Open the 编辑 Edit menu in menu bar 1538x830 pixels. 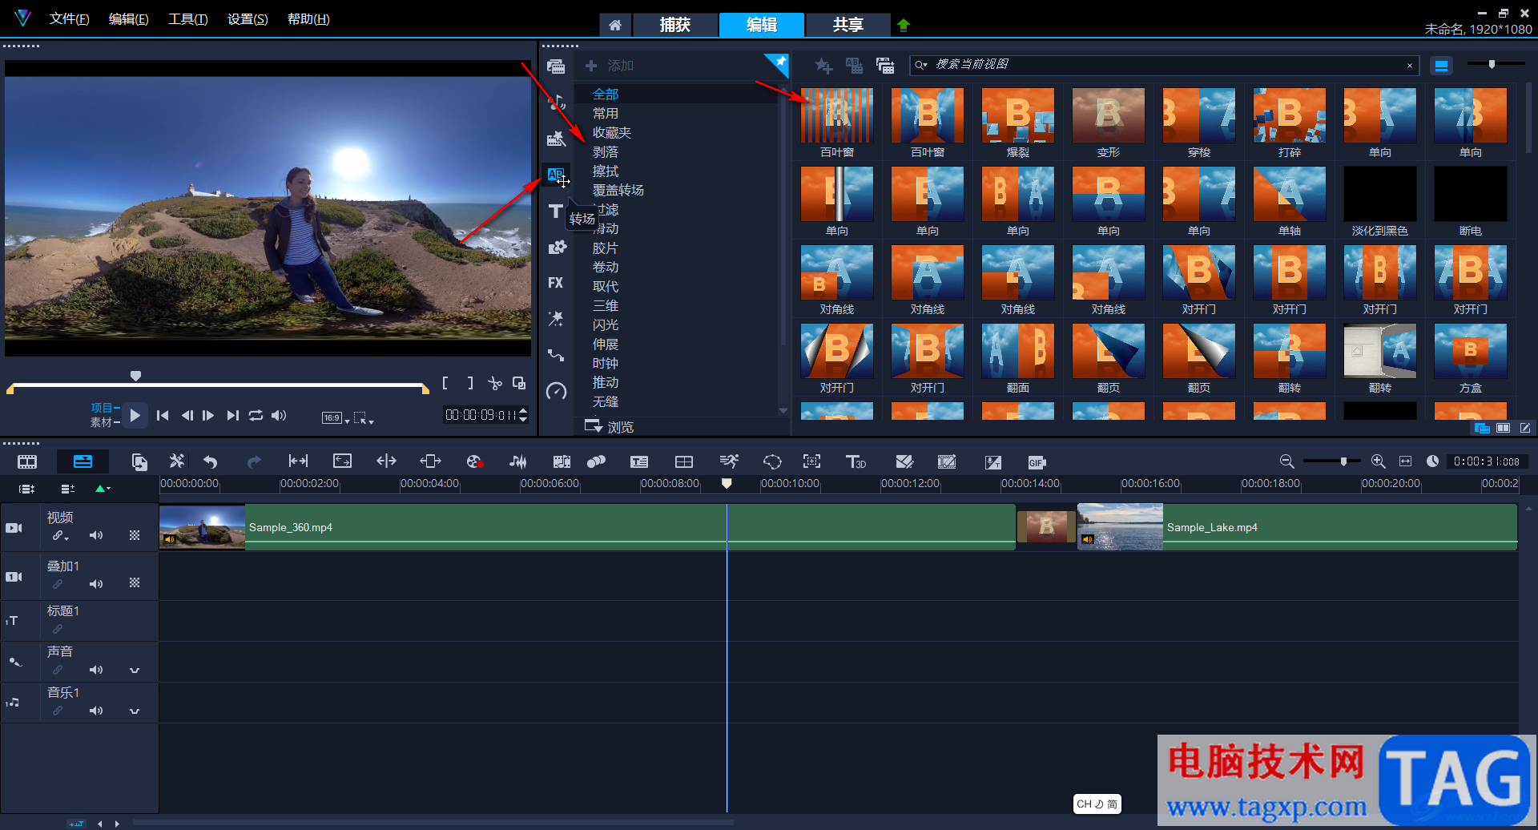[x=129, y=19]
